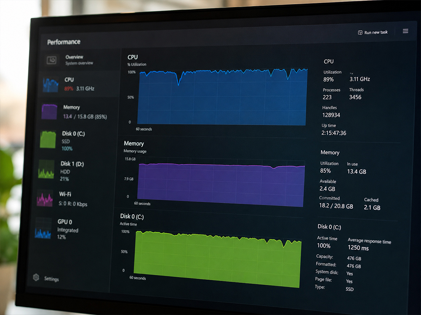Click the CPU graph title
The height and width of the screenshot is (315, 421).
point(133,57)
